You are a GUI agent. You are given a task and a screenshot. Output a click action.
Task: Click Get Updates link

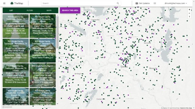pyautogui.click(x=144, y=3)
